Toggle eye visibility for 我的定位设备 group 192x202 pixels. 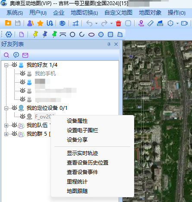click(x=14, y=108)
